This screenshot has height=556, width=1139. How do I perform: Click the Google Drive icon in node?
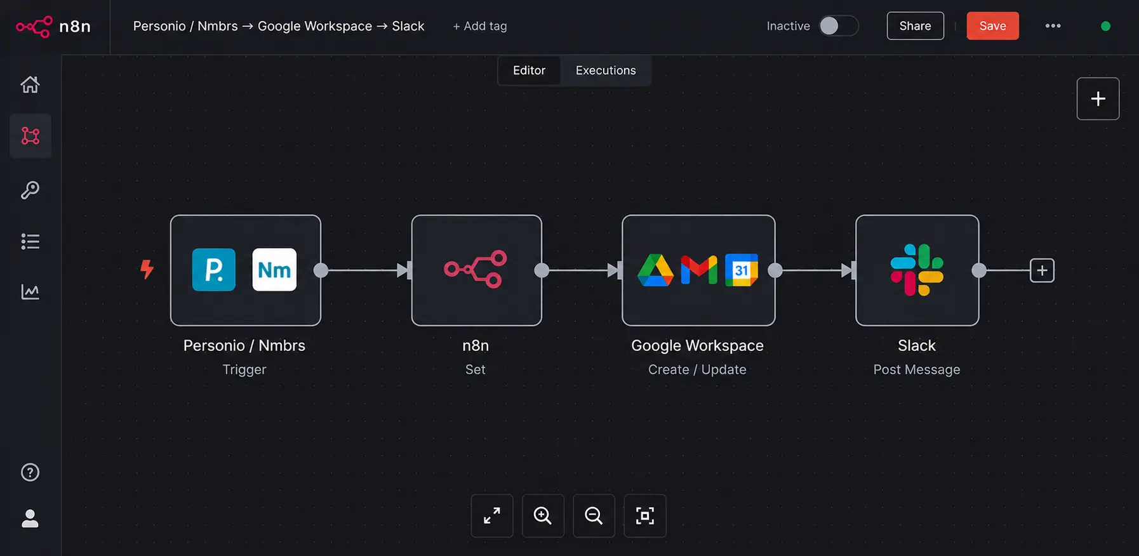coord(655,270)
